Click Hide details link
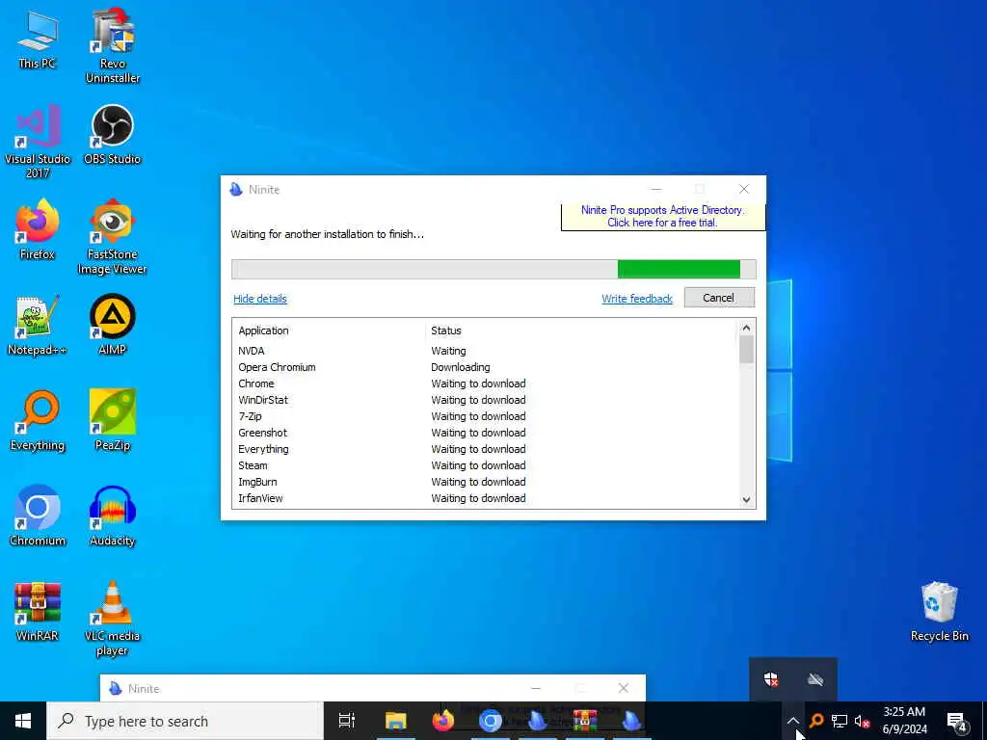Screen dimensions: 987x740 click(x=260, y=299)
